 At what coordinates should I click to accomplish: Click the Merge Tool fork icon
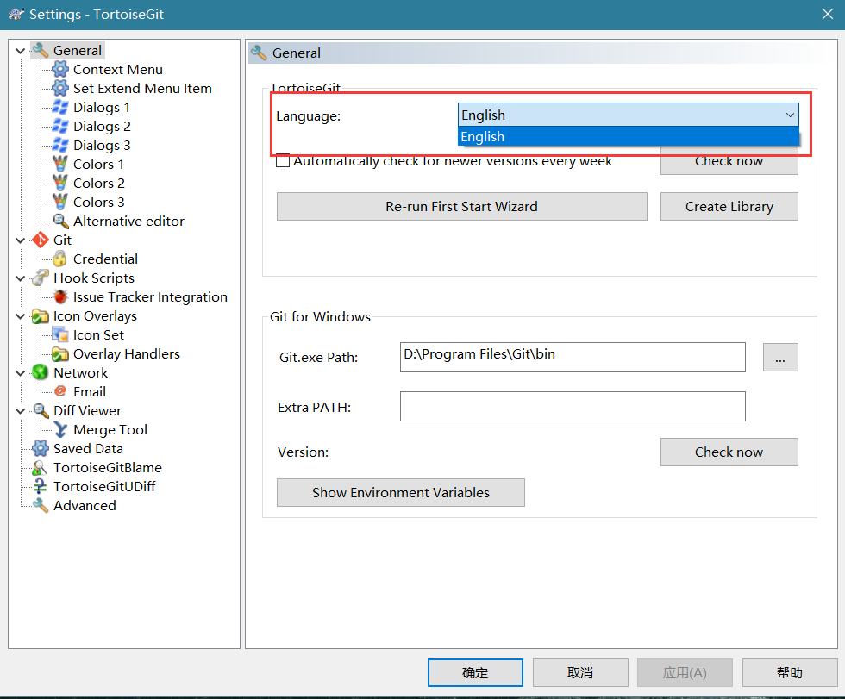(60, 429)
